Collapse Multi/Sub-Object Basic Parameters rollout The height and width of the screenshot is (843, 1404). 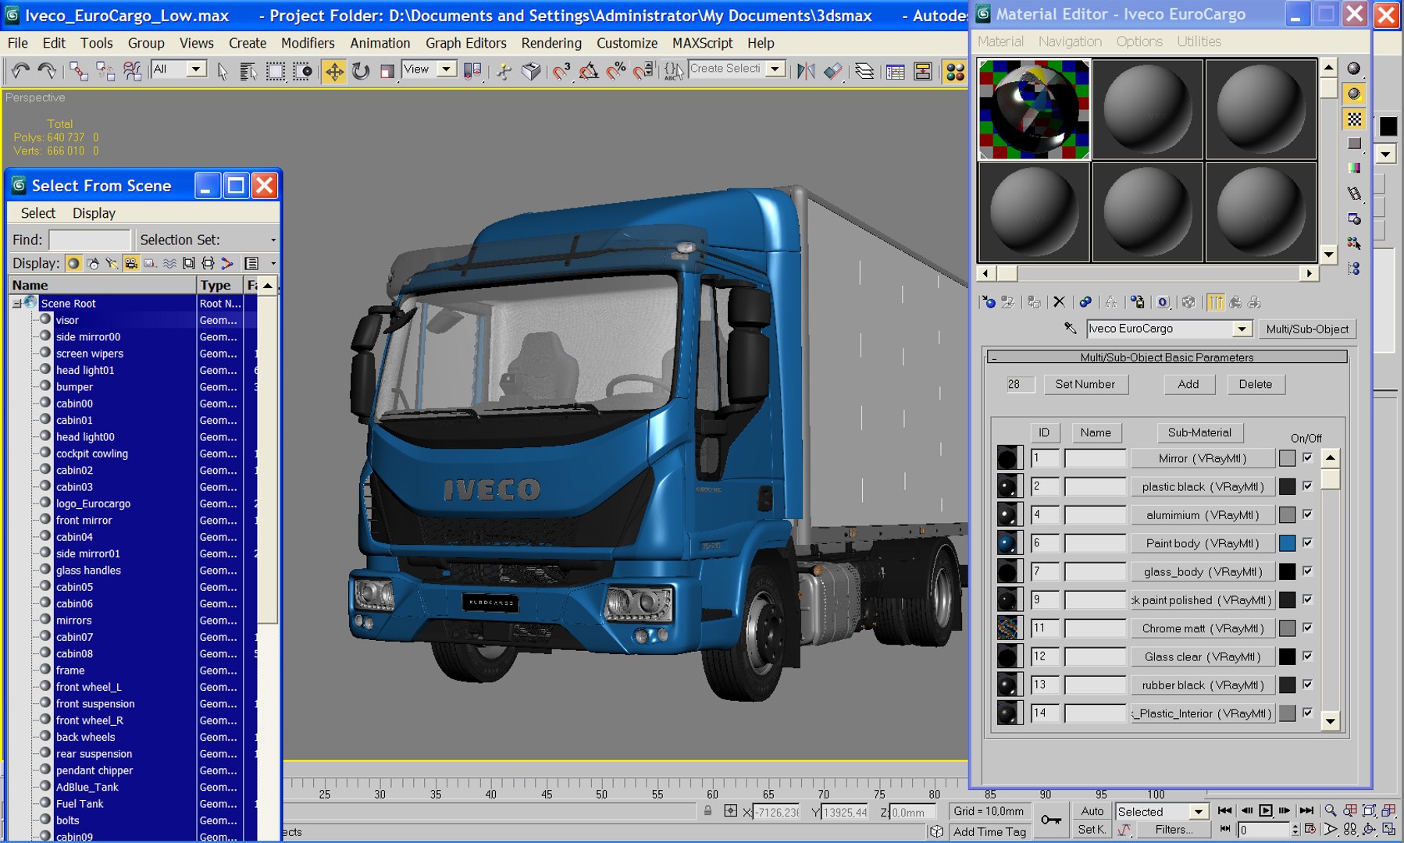pos(1167,357)
